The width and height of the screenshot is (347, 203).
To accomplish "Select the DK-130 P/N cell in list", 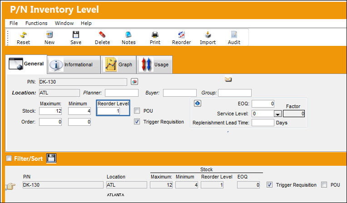I will click(x=63, y=185).
